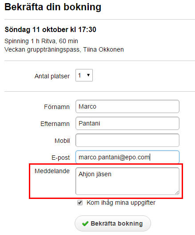Open the Antal platser dropdown

[x=84, y=75]
